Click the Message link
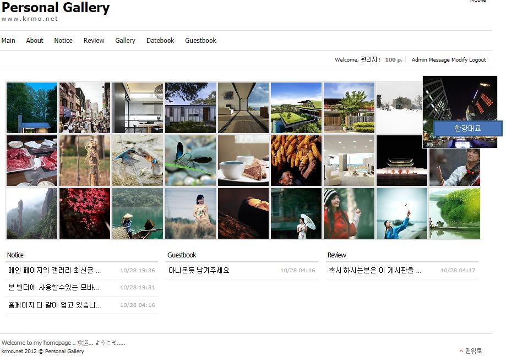Viewport: 506px width, 357px height. click(x=439, y=59)
